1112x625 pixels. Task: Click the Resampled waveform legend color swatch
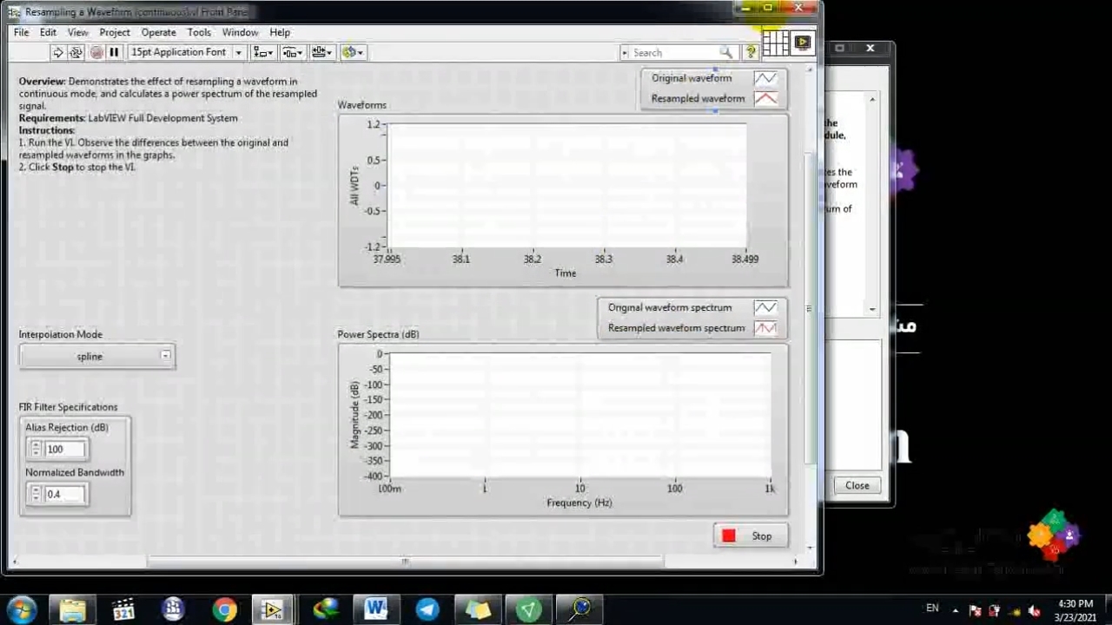coord(765,99)
